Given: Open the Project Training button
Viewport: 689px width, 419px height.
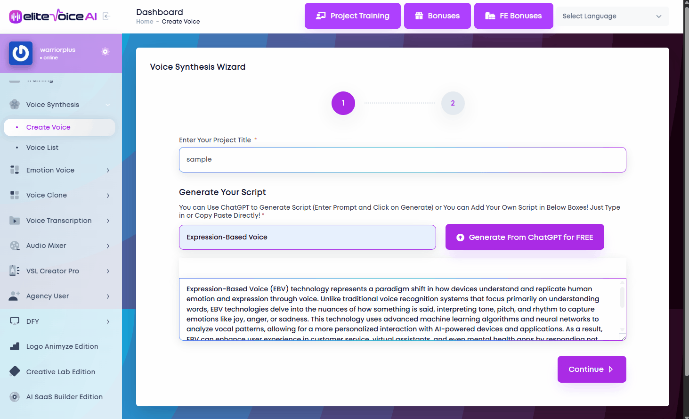Looking at the screenshot, I should [x=352, y=16].
